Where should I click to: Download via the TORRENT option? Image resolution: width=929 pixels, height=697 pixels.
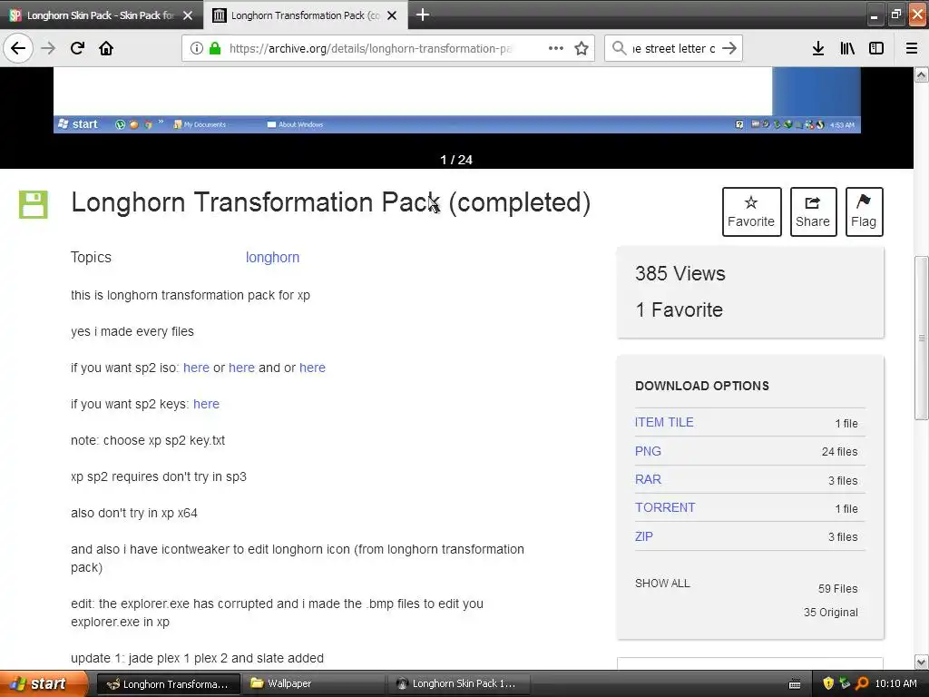(665, 507)
